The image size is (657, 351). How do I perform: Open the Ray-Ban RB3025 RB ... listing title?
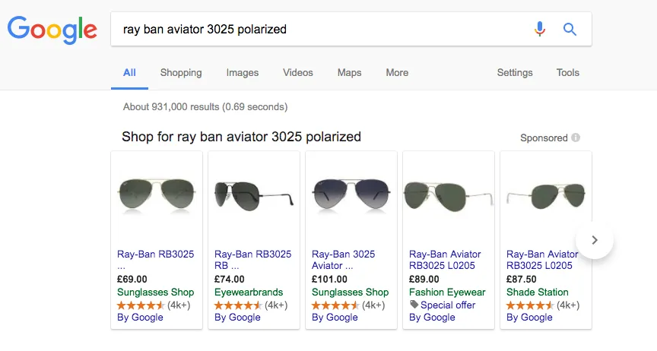[252, 260]
